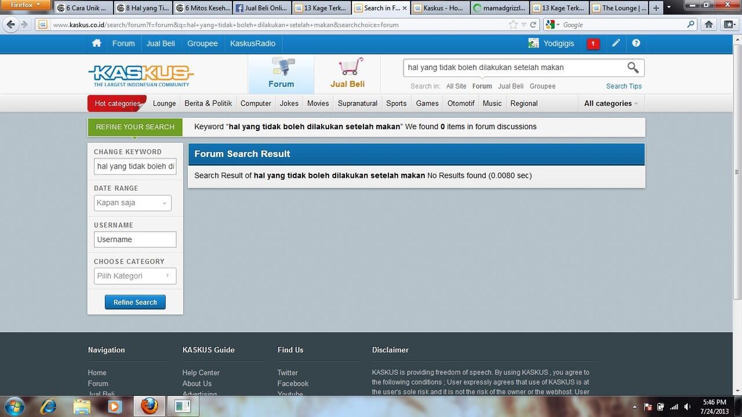This screenshot has width=742, height=417.
Task: Click the Firefox taskbar icon
Action: (x=149, y=406)
